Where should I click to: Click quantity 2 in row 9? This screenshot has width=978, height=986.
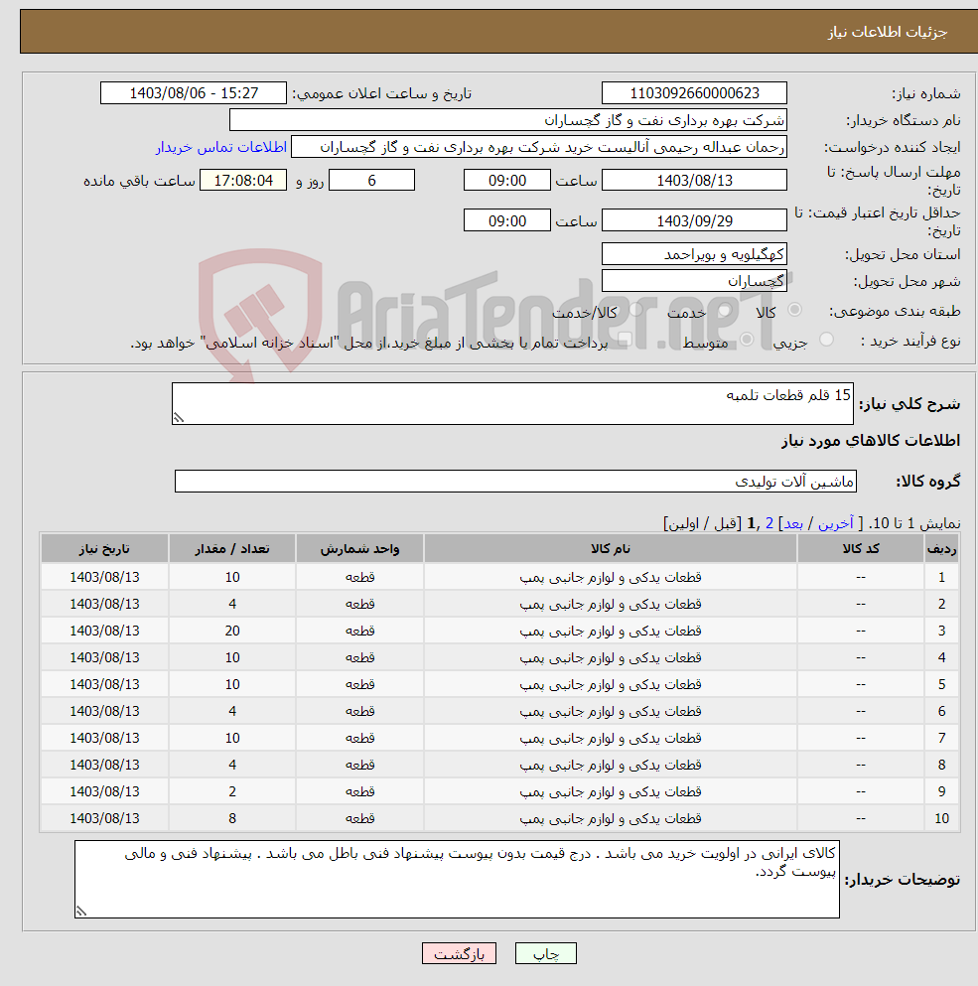[x=232, y=791]
